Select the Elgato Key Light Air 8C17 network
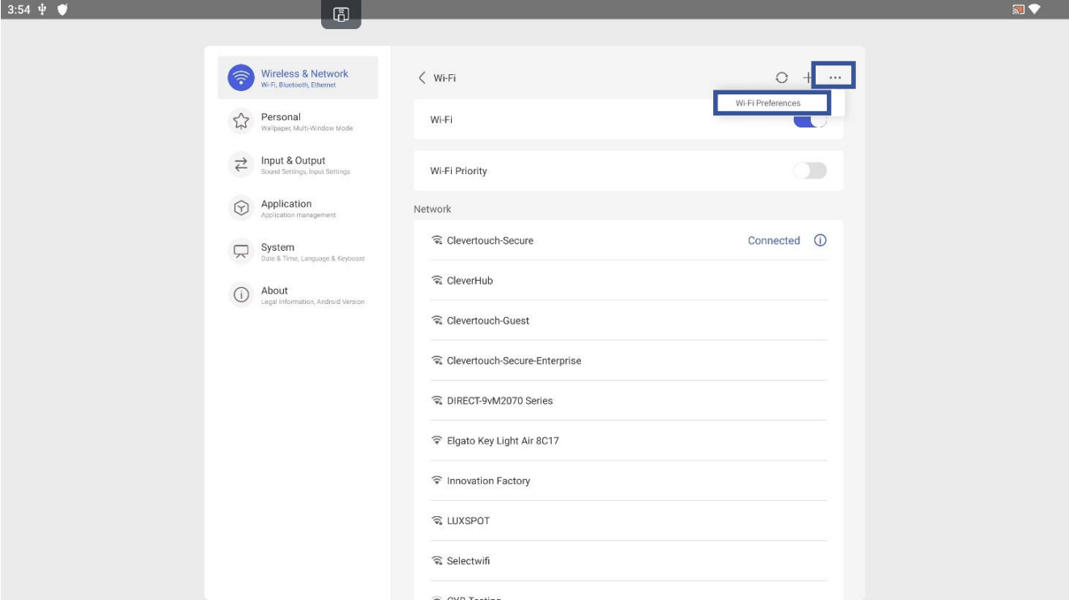 click(628, 441)
